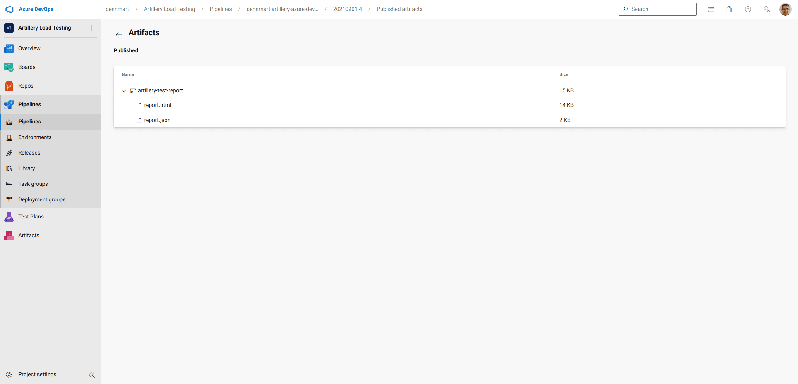
Task: Open Repos from the sidebar
Action: point(26,86)
